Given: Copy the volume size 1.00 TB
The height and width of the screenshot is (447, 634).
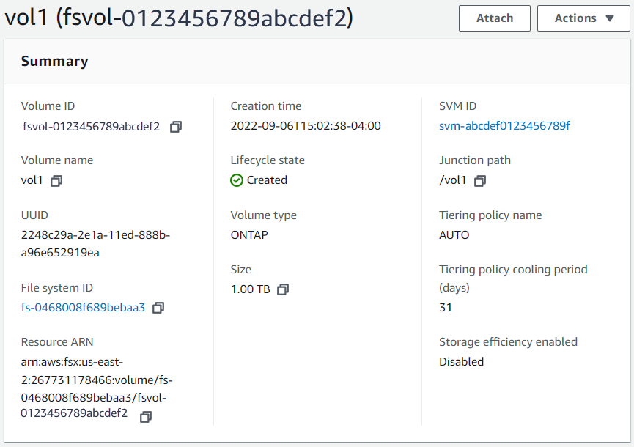Looking at the screenshot, I should coord(283,289).
